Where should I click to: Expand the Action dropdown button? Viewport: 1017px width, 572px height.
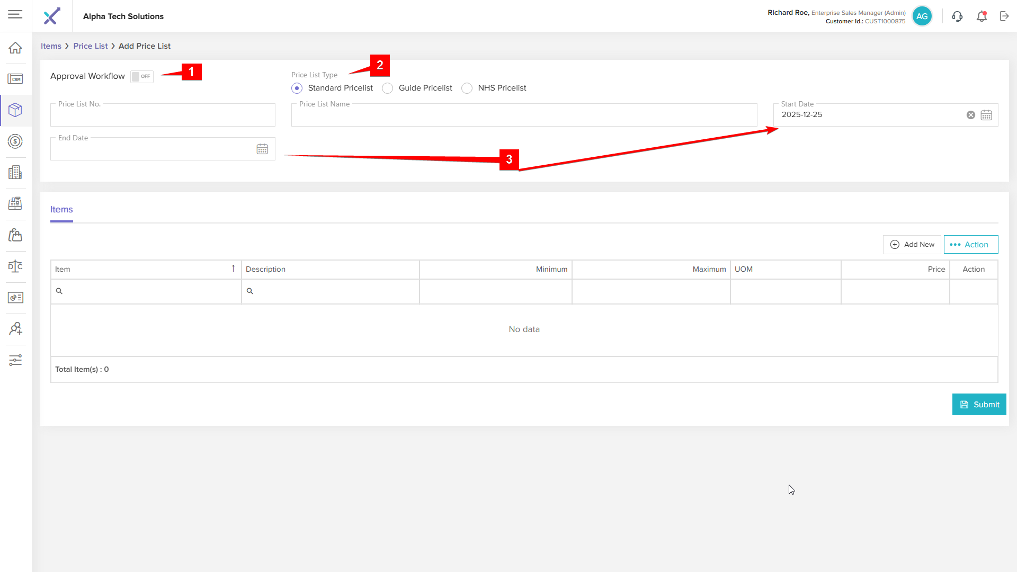pos(970,245)
